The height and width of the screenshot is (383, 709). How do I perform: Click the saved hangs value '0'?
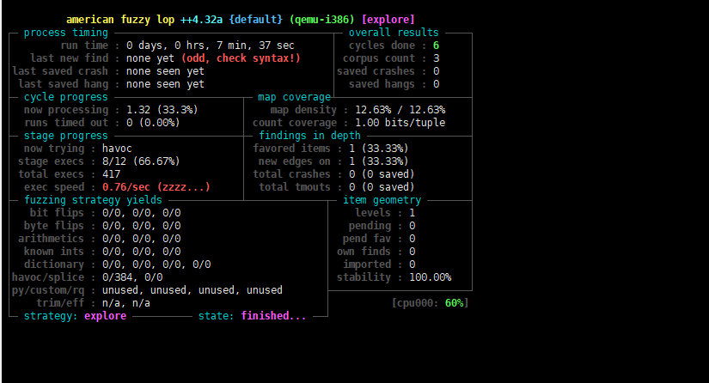[x=436, y=84]
